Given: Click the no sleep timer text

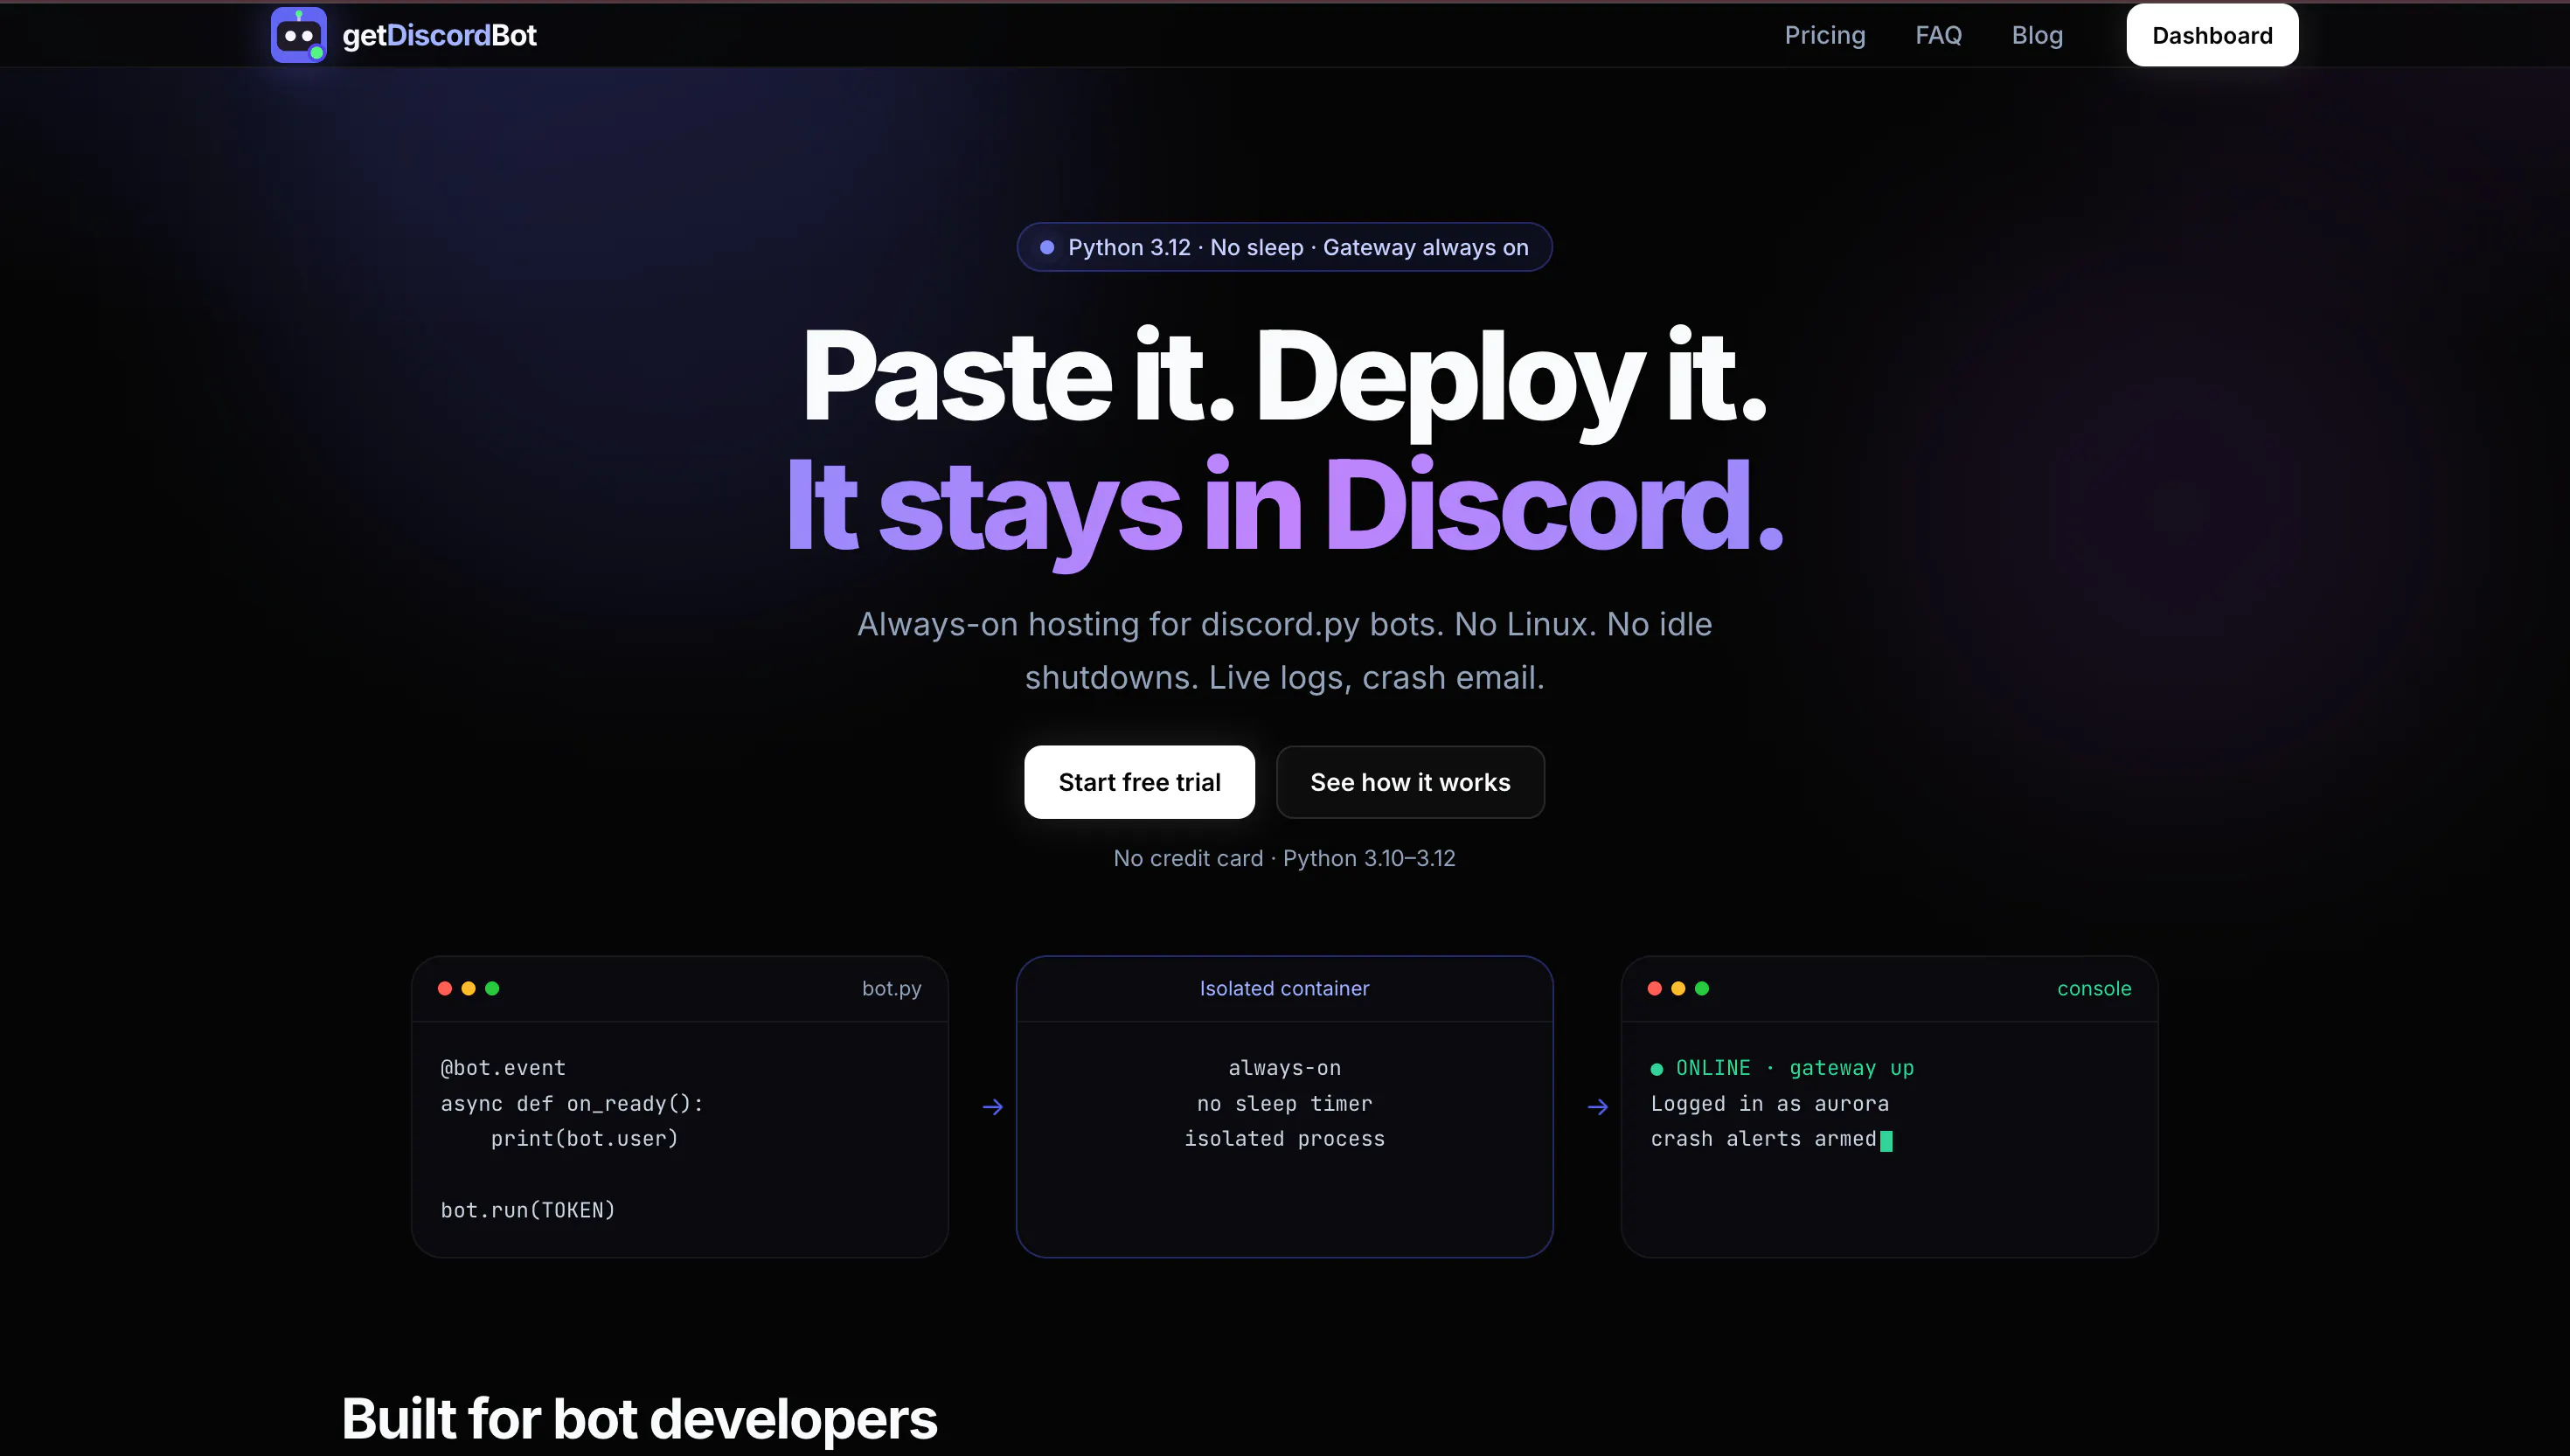Looking at the screenshot, I should [x=1284, y=1104].
